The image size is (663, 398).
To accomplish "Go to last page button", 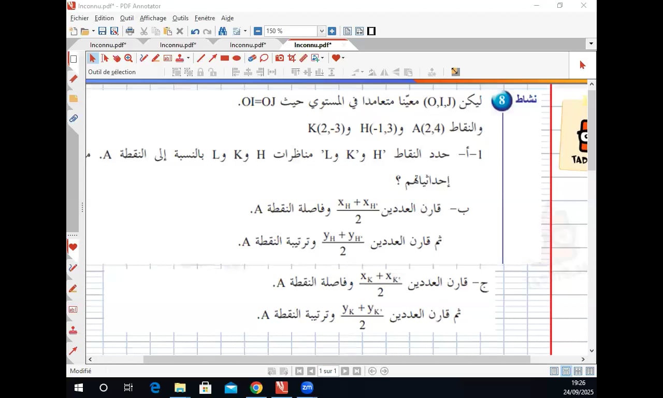I will coord(357,371).
